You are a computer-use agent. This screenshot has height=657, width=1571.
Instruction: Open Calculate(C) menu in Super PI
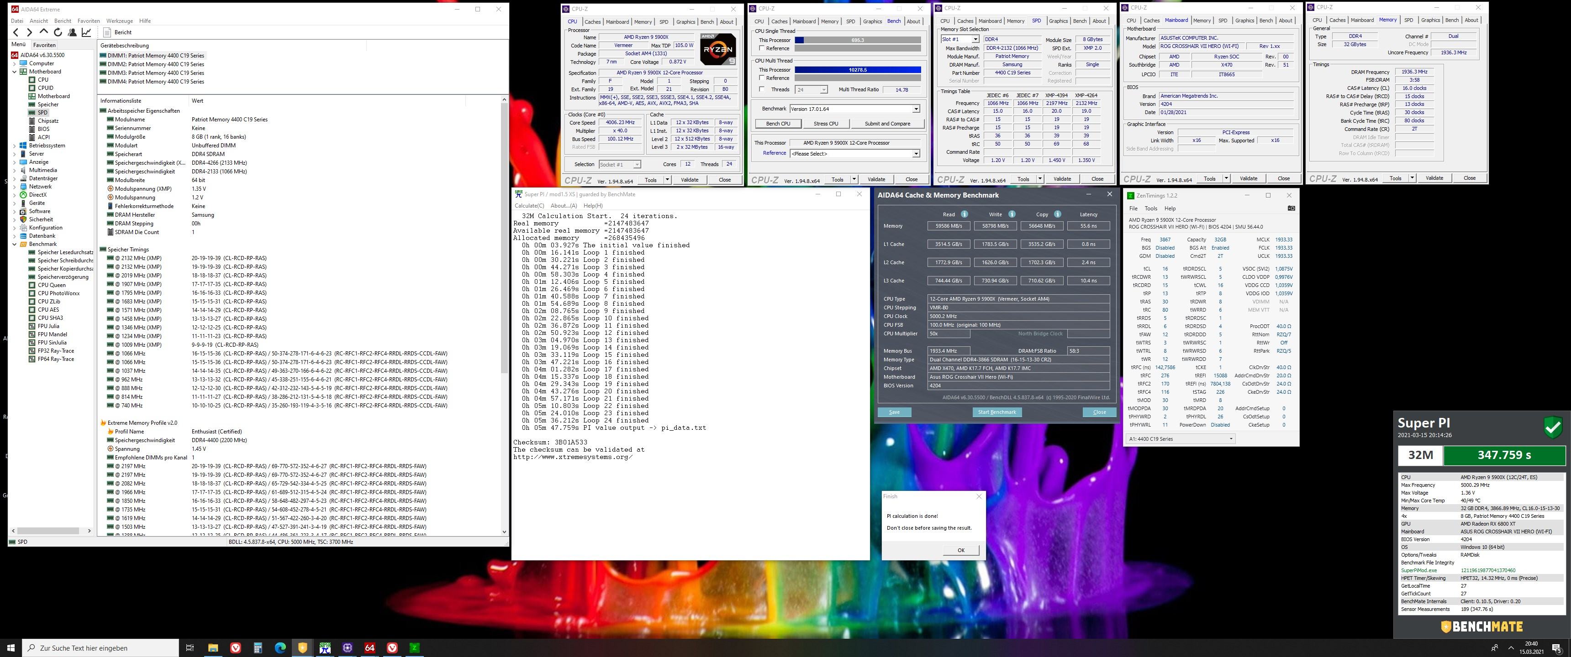(529, 206)
